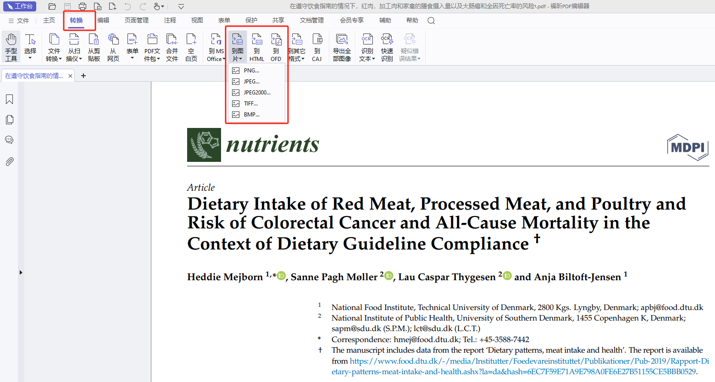Viewport: 715px width, 382px height.
Task: Close the open document tab
Action: 70,76
